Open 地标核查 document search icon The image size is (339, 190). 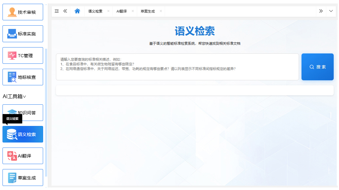pyautogui.click(x=12, y=77)
